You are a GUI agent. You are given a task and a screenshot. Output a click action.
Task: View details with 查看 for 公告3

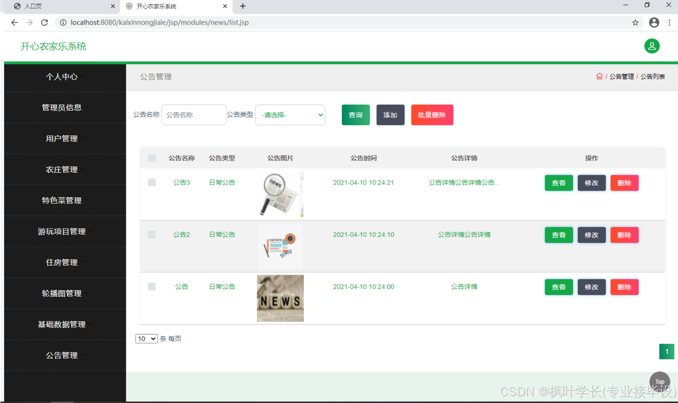pos(559,183)
